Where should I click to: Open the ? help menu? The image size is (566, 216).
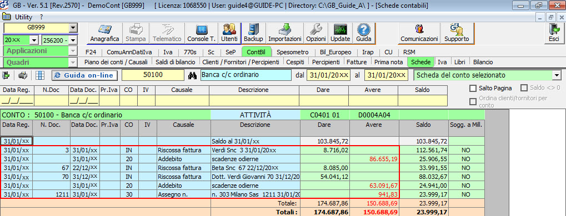tap(42, 17)
